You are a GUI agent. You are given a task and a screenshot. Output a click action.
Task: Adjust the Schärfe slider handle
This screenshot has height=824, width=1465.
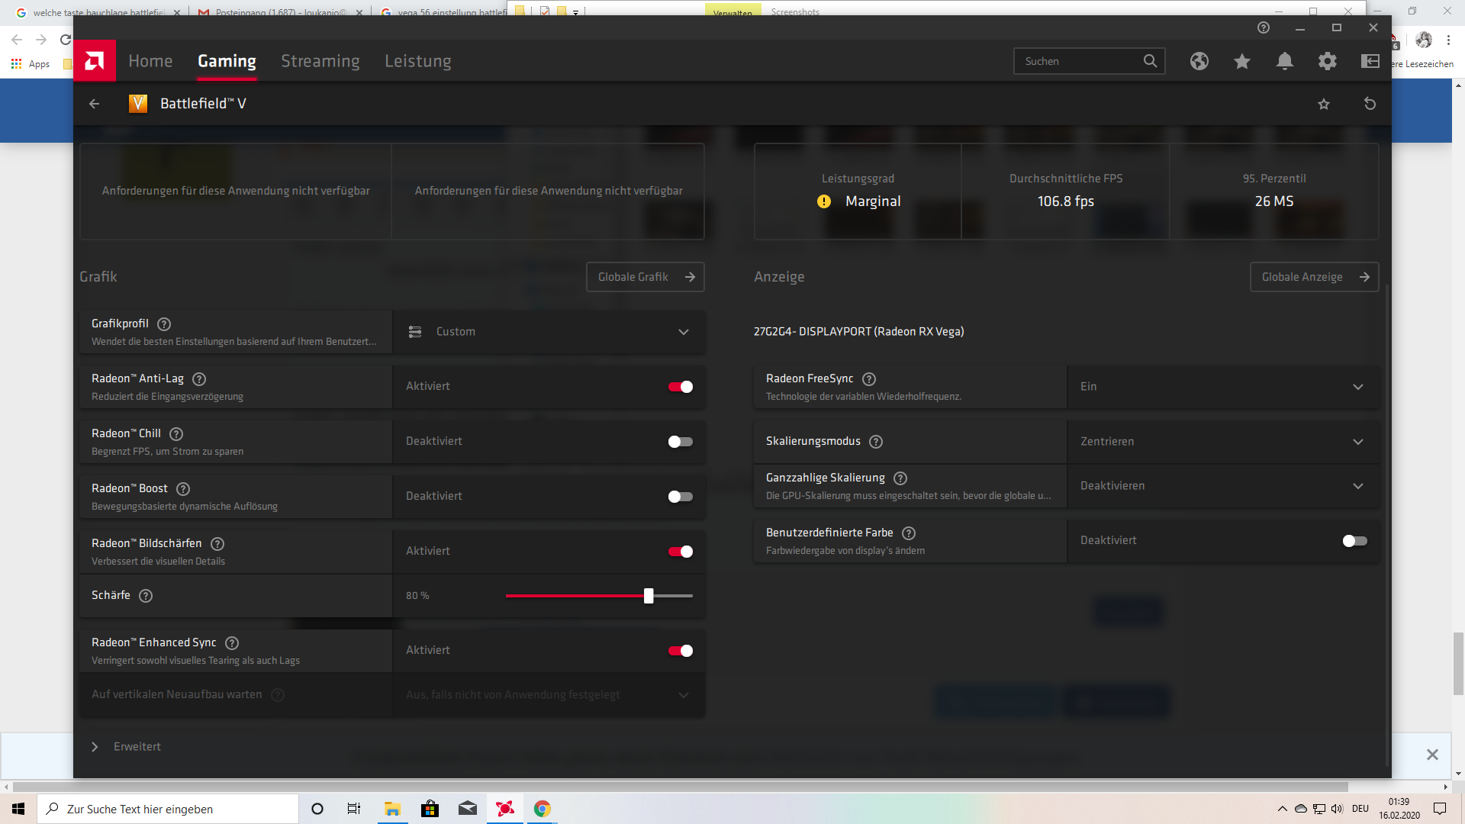[x=649, y=596]
